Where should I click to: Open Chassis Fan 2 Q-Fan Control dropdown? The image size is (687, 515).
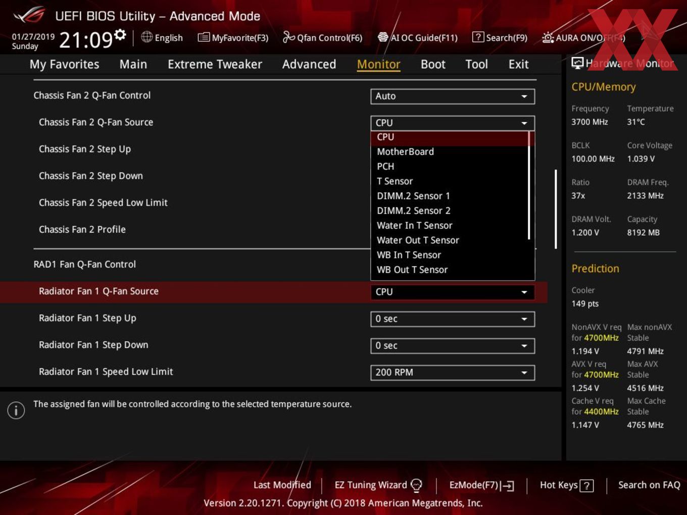[x=453, y=96]
